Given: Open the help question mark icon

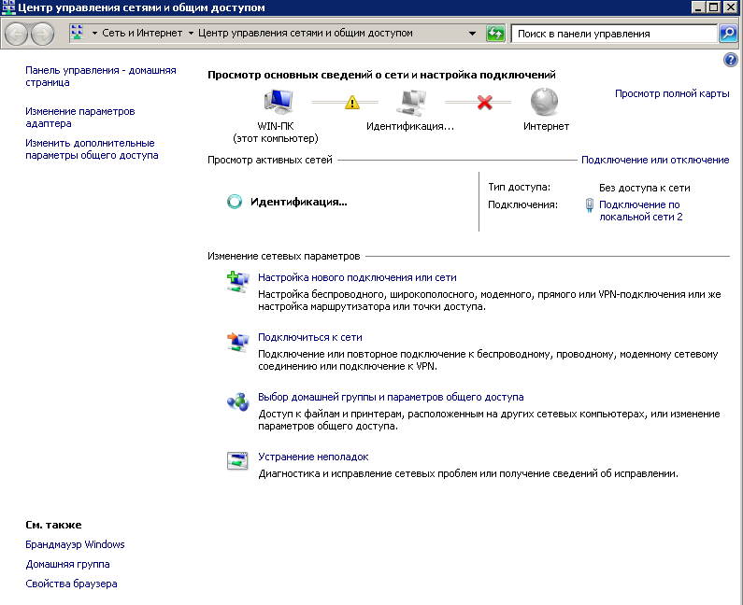Looking at the screenshot, I should point(731,60).
